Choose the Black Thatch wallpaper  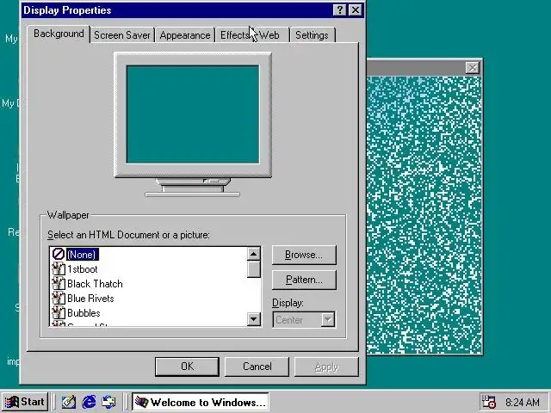coord(95,284)
